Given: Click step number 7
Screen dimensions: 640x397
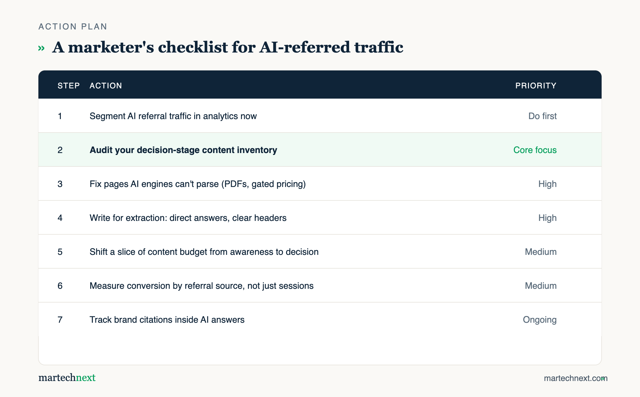Looking at the screenshot, I should 60,320.
